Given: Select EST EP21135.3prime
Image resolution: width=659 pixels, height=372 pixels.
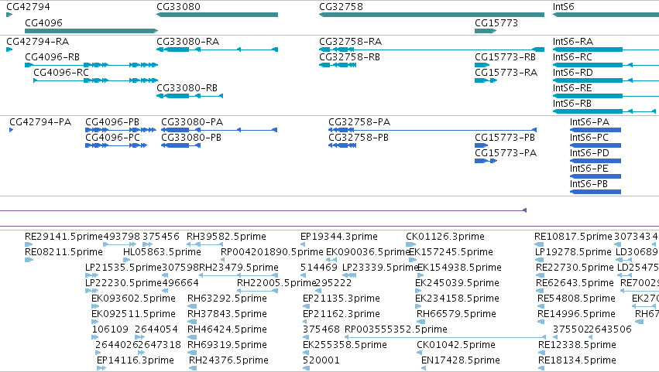Looking at the screenshot, I should click(x=342, y=299).
